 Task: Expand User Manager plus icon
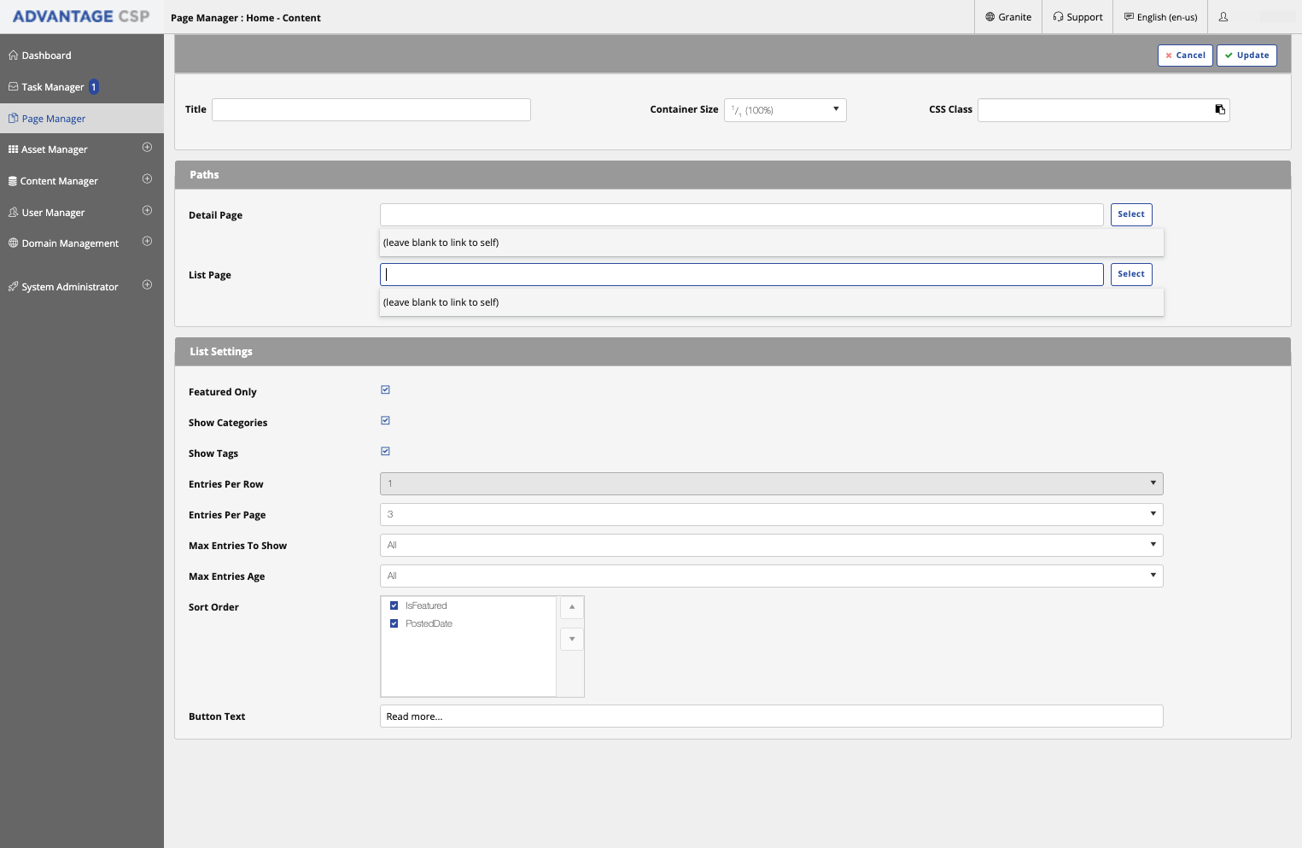[147, 211]
